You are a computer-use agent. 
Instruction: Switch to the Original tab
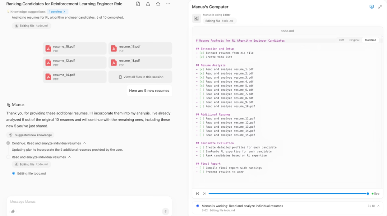[354, 40]
